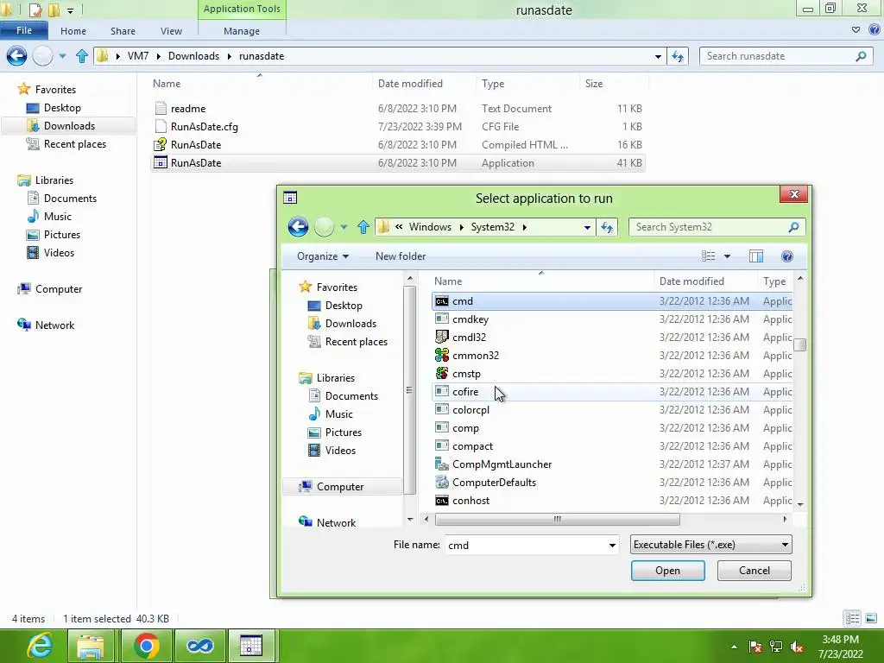Click the clock showing 3:48 PM
The width and height of the screenshot is (884, 663).
click(840, 640)
